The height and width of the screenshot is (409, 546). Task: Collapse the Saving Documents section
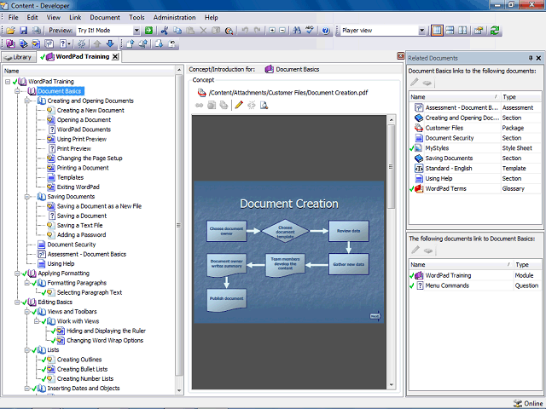(x=27, y=197)
